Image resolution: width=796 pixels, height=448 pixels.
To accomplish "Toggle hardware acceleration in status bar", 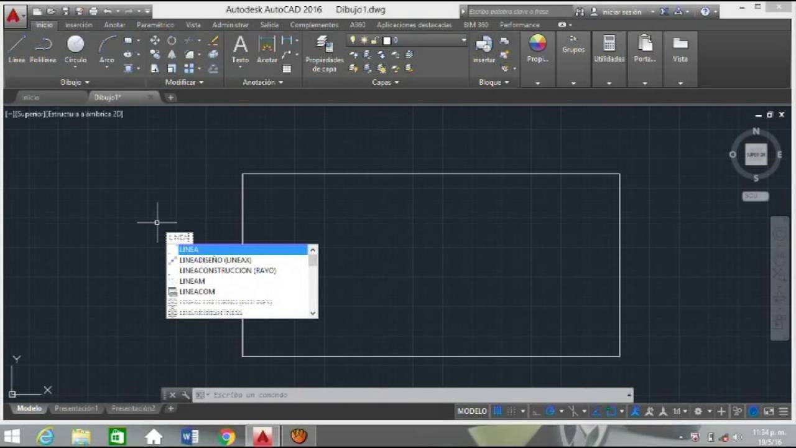I will (x=754, y=411).
